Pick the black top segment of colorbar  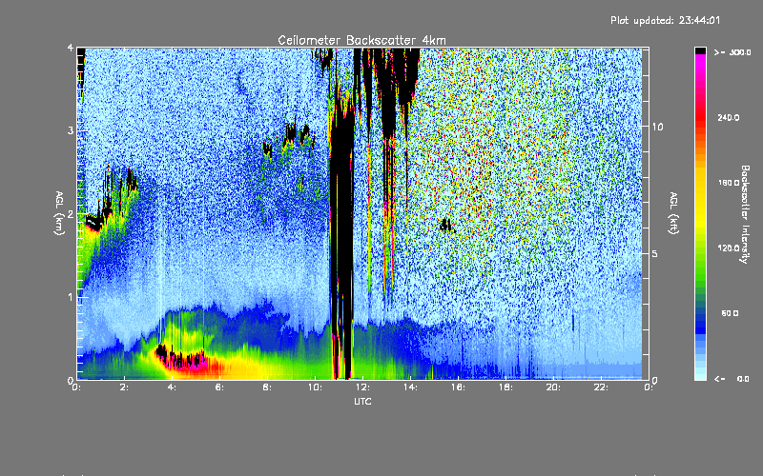coord(700,50)
